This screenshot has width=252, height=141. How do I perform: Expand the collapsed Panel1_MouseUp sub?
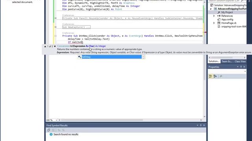point(56,18)
